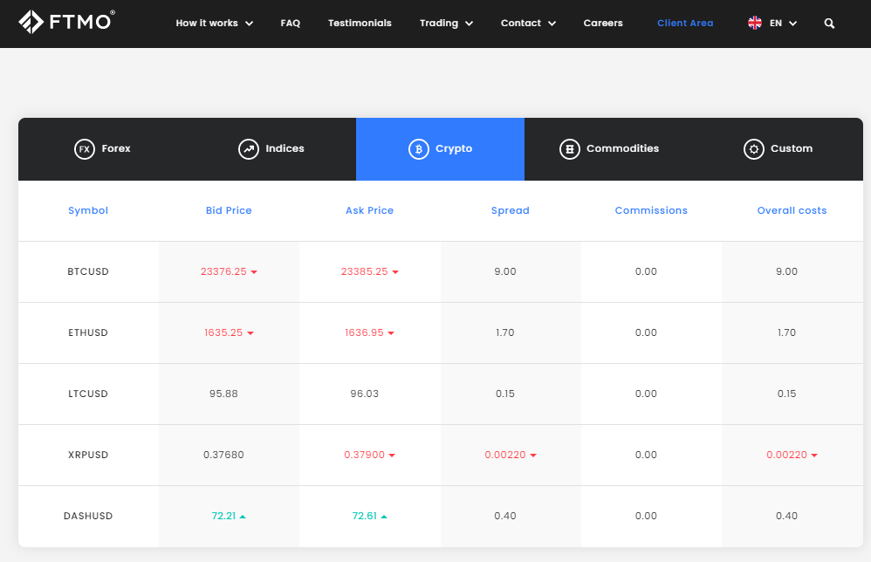Click the FTMO logo
Screen dimensions: 871x562
point(66,22)
